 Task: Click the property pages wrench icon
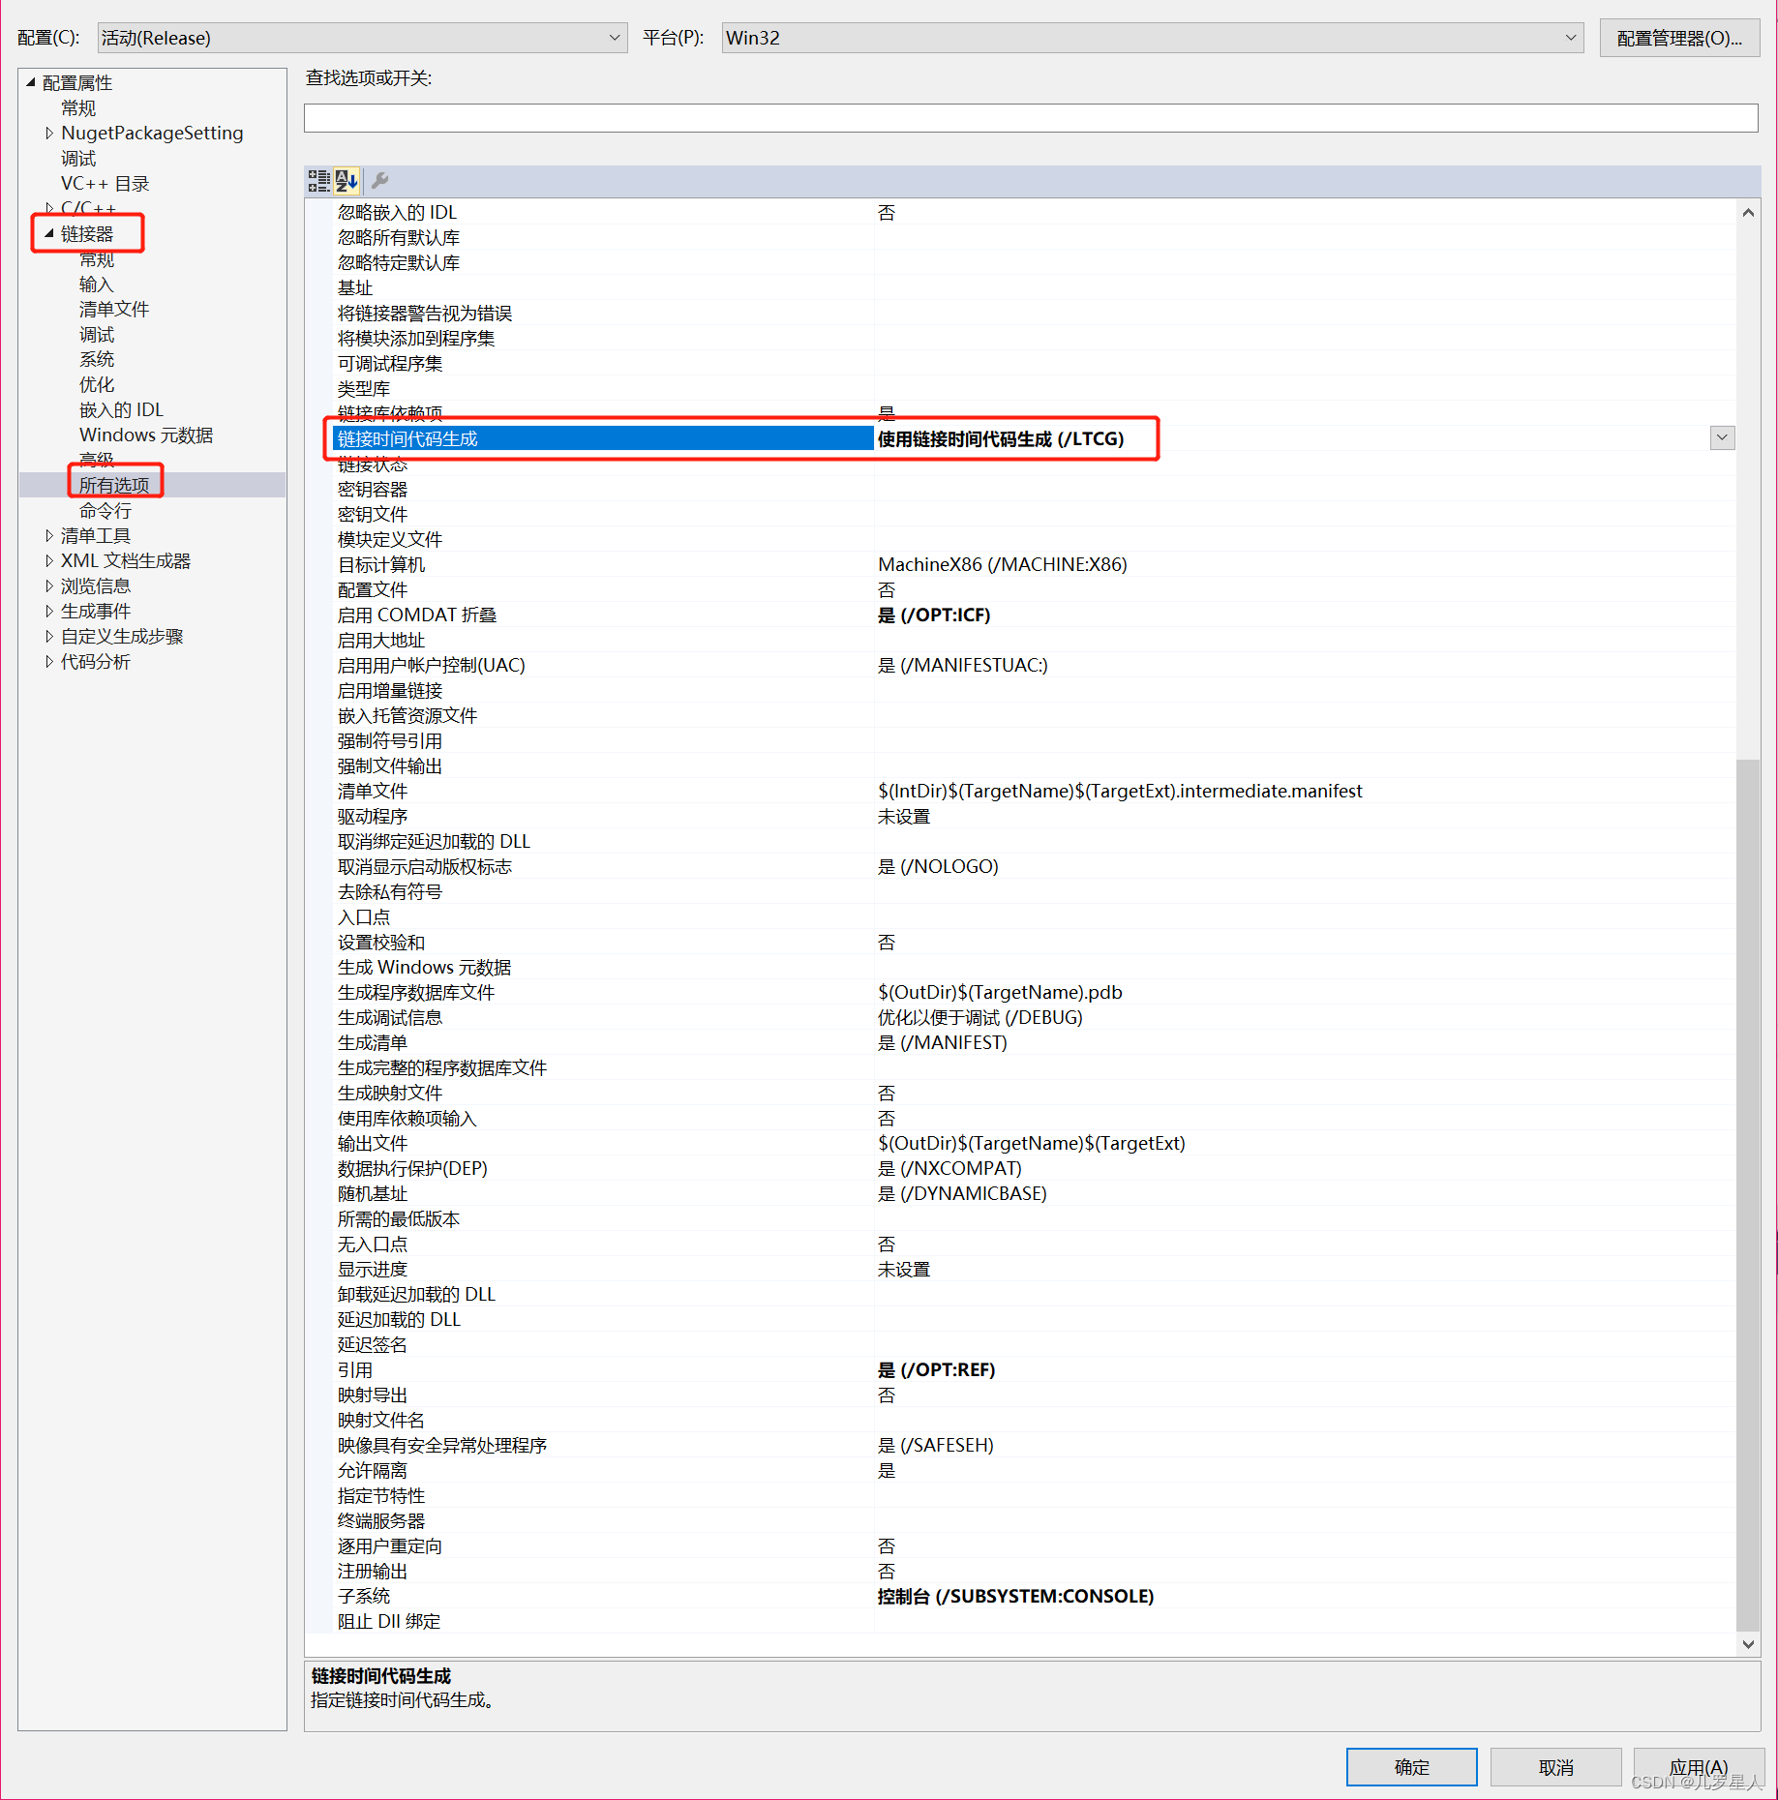coord(380,180)
